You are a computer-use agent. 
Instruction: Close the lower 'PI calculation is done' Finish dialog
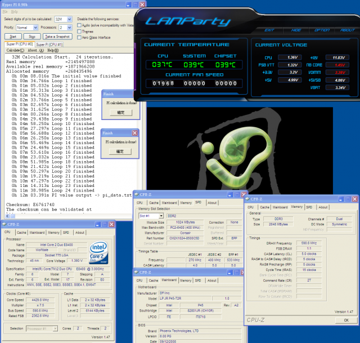(135, 133)
